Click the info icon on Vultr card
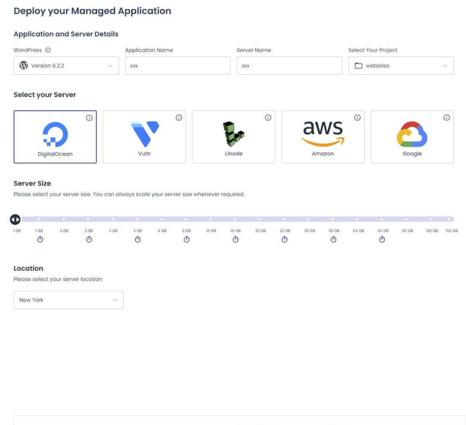Screen dimensions: 466x425 [x=179, y=118]
